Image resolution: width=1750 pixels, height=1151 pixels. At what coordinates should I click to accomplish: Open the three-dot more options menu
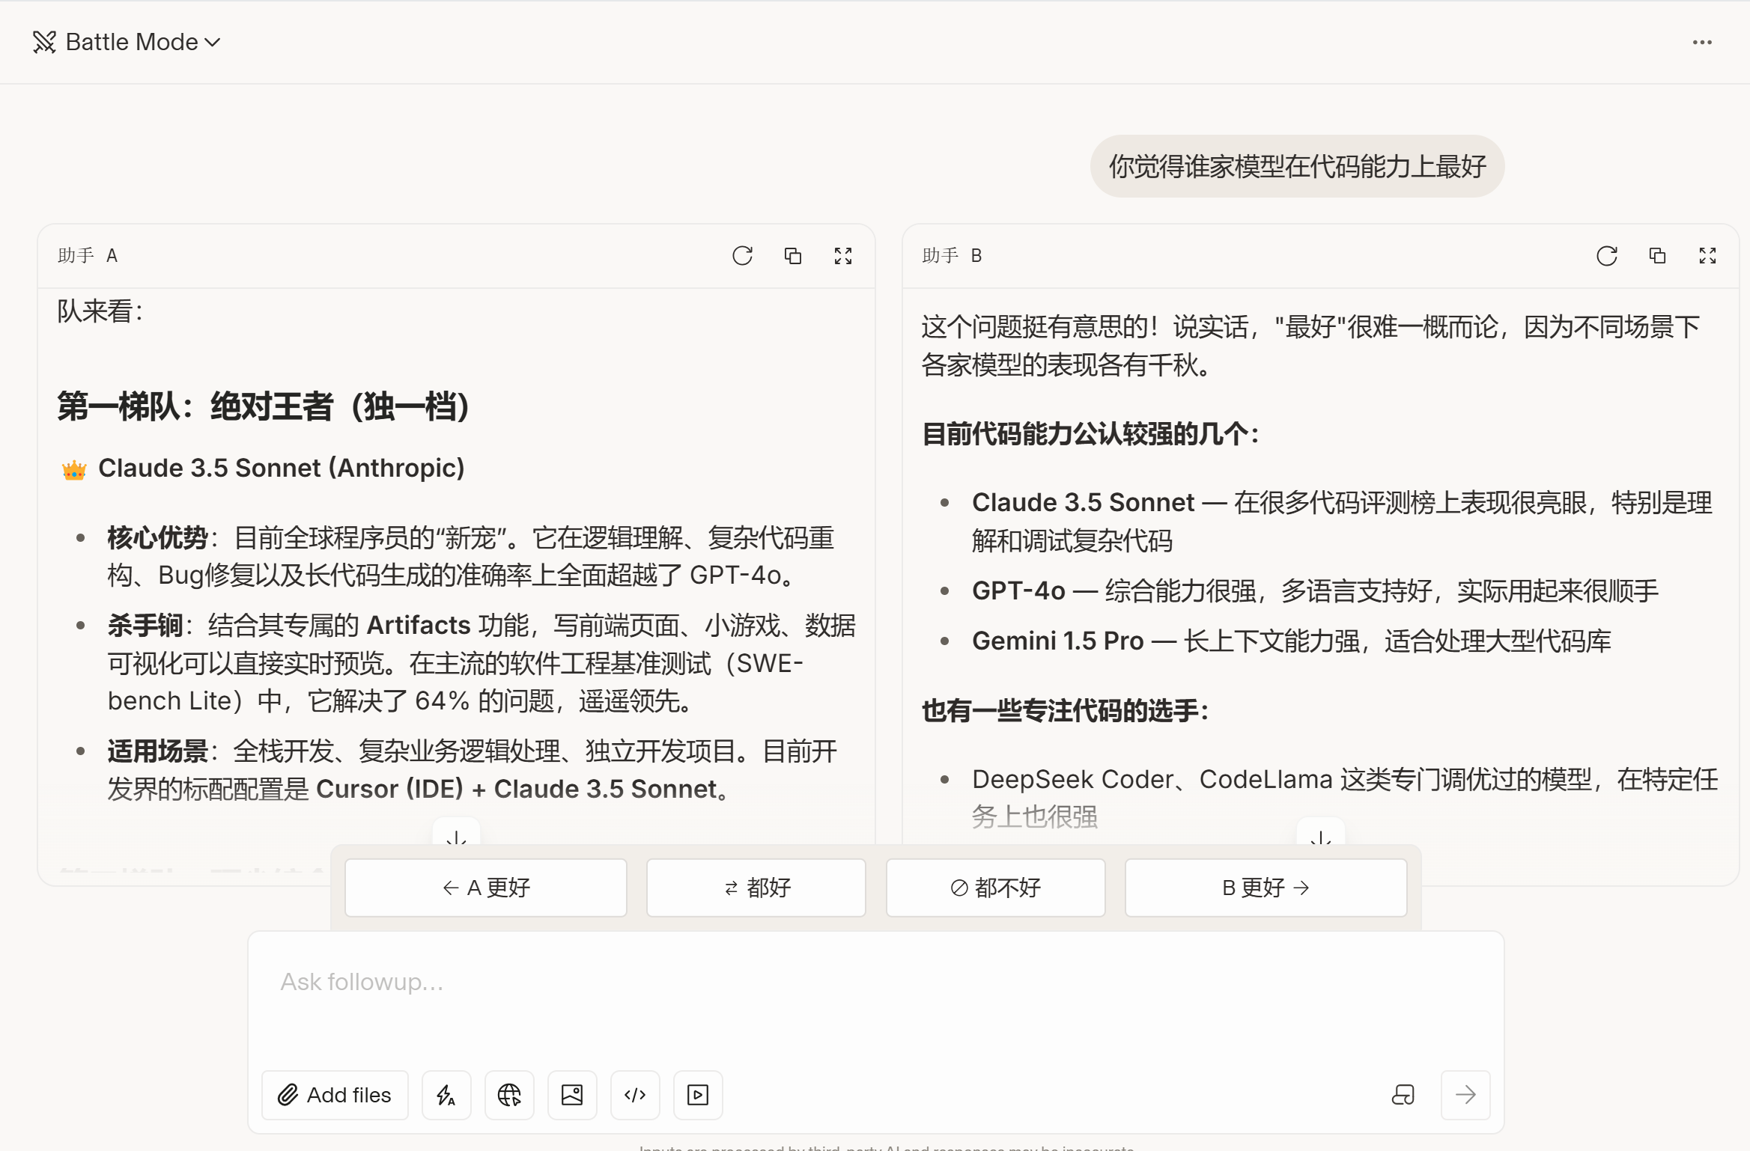tap(1702, 43)
